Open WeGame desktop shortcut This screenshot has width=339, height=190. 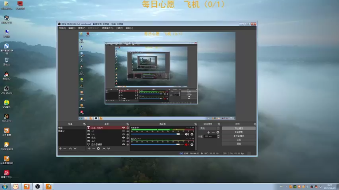click(x=6, y=118)
